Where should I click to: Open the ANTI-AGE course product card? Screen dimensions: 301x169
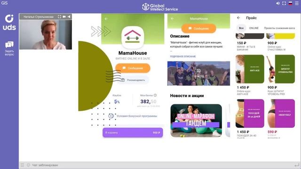coord(250,69)
